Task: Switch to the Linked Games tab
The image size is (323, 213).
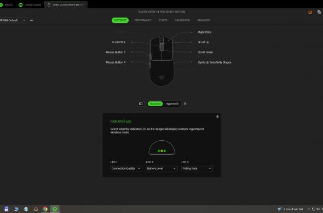Action: point(30,5)
